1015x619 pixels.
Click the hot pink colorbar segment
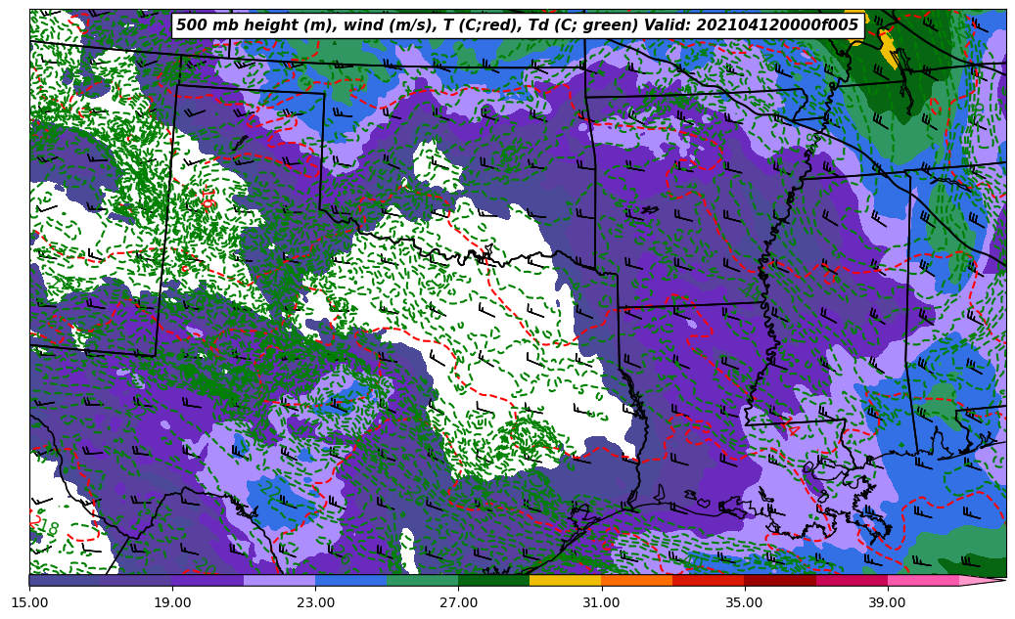[922, 580]
